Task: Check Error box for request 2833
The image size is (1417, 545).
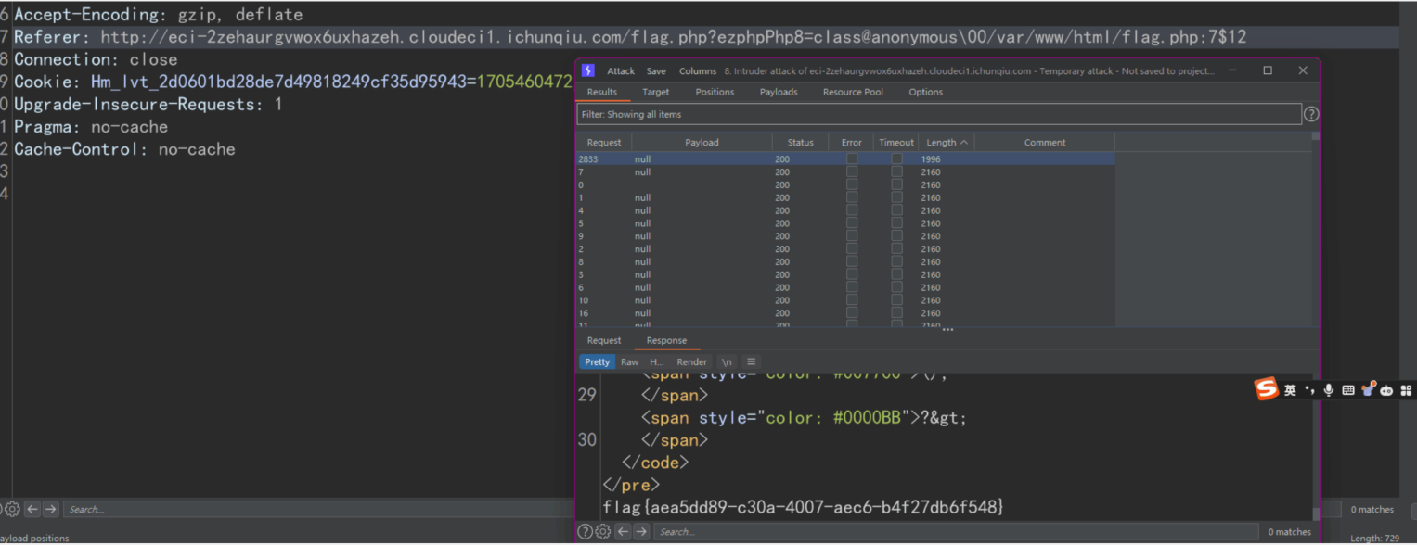Action: click(851, 159)
